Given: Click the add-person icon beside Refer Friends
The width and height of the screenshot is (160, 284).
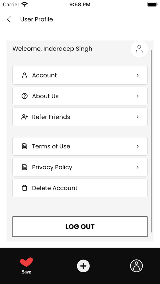Looking at the screenshot, I should (x=25, y=117).
